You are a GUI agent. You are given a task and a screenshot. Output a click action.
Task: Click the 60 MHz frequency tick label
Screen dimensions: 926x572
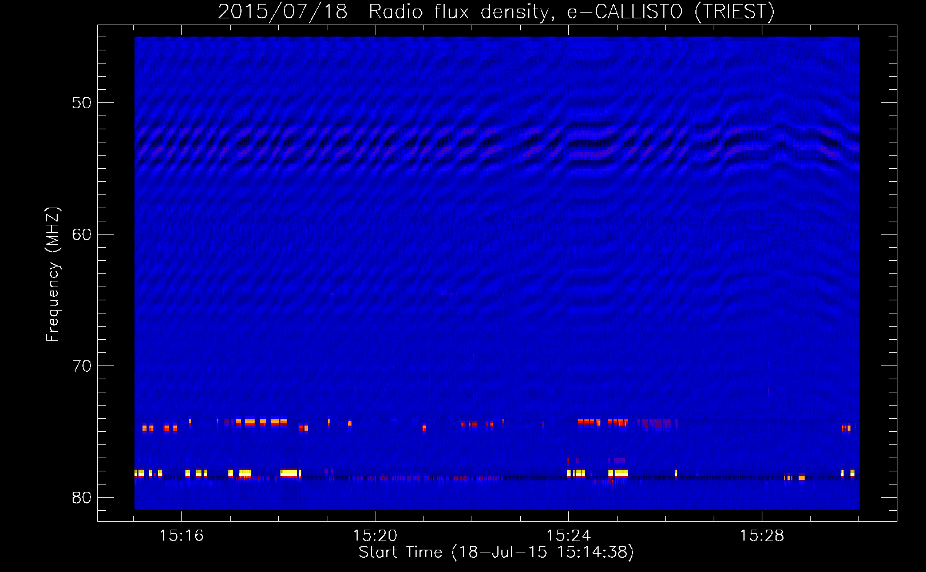(81, 235)
